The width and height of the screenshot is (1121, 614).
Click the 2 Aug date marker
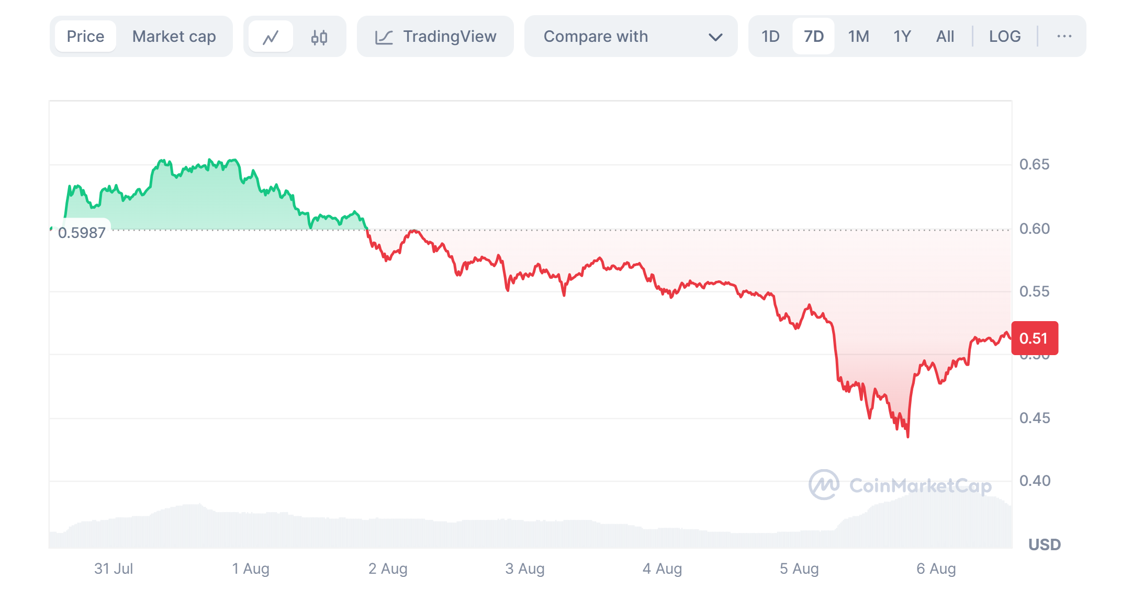[388, 568]
